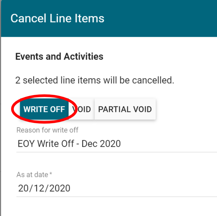Click the day '20' in the date
The height and width of the screenshot is (216, 217).
pos(23,188)
